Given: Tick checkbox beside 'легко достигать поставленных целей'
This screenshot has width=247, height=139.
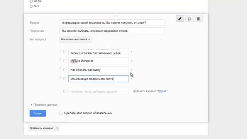Looking at the screenshot, I should (x=65, y=51).
